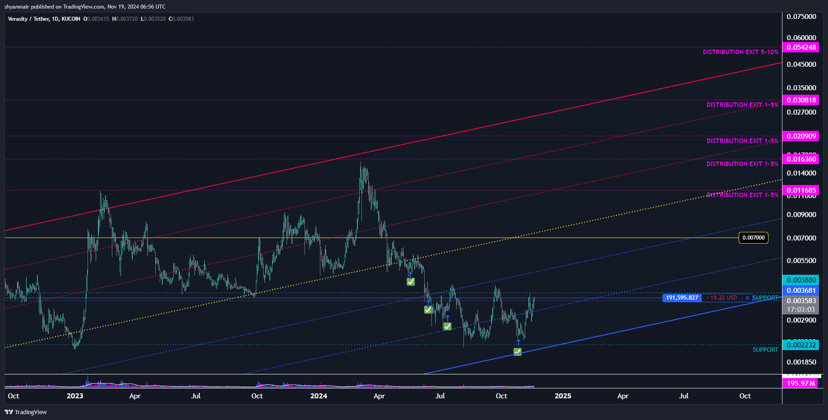
Task: Click the green check mark on the solid blue trendline
Action: click(518, 352)
